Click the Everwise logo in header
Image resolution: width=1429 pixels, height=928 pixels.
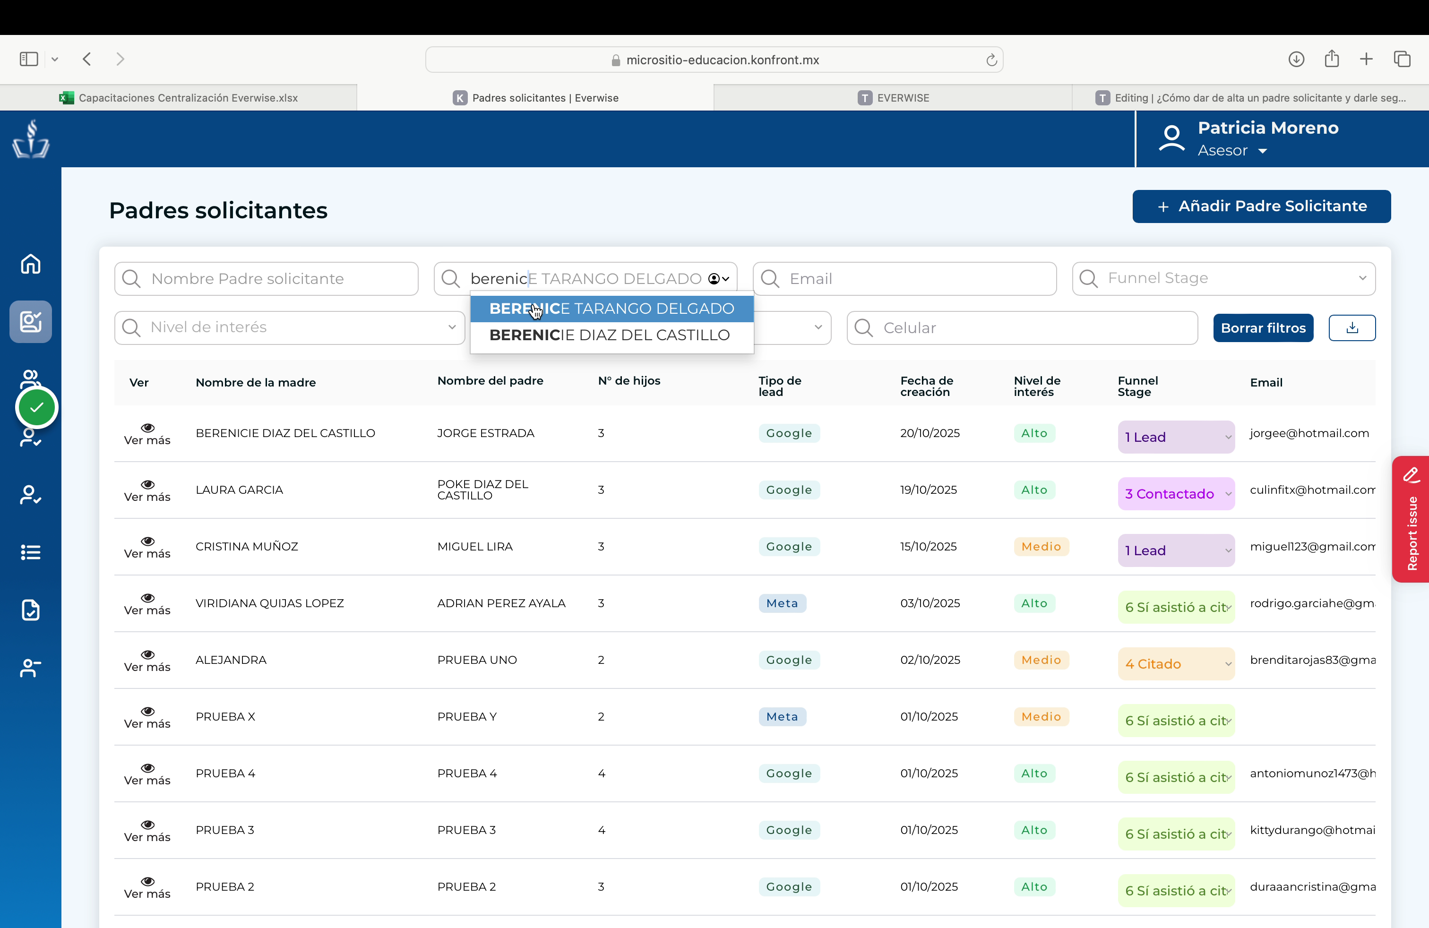click(31, 138)
